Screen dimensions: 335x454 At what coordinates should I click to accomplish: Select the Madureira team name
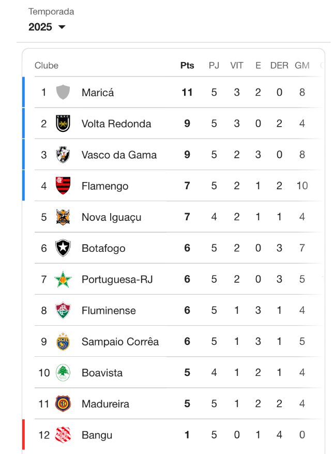105,404
